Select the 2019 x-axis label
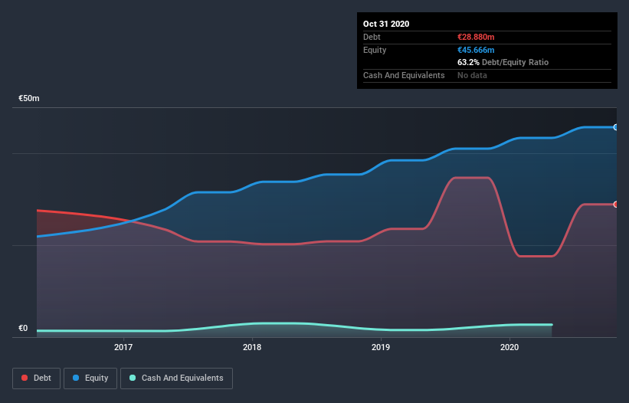The height and width of the screenshot is (403, 629). 381,347
